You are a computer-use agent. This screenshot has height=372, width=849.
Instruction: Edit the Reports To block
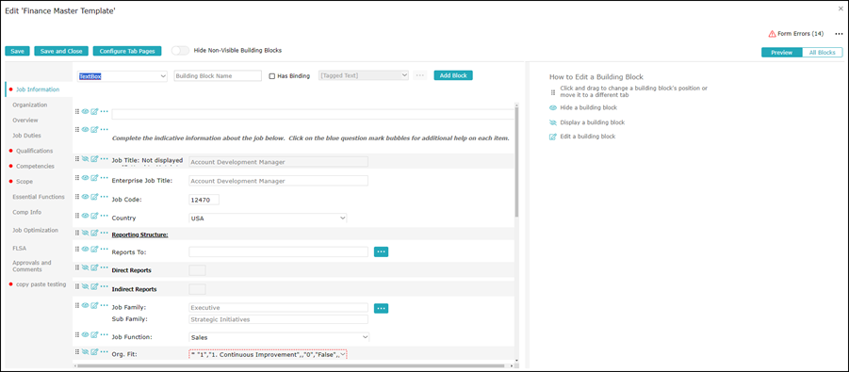94,249
